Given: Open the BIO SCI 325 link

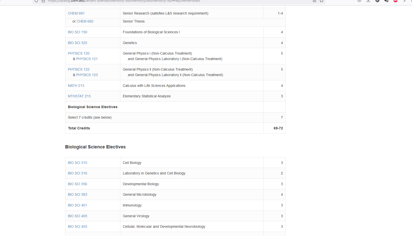Looking at the screenshot, I should pyautogui.click(x=77, y=43).
